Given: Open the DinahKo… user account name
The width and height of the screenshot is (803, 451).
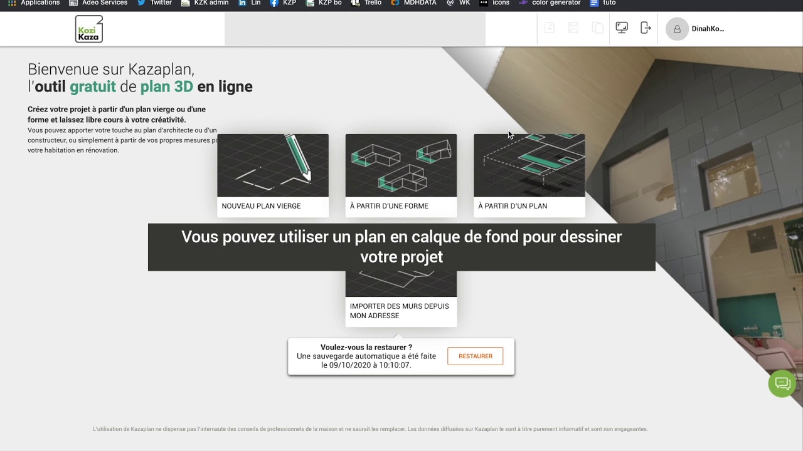Looking at the screenshot, I should tap(708, 29).
